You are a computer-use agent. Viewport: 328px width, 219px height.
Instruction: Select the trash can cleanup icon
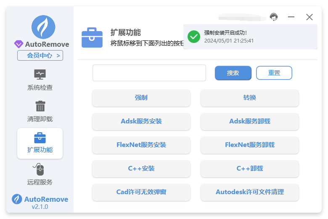click(40, 106)
